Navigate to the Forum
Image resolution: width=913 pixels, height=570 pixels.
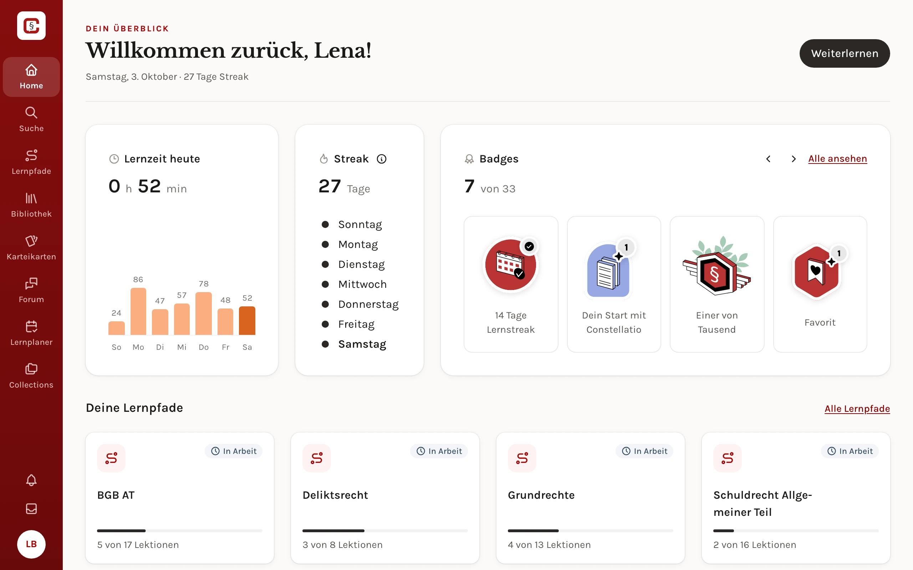(31, 290)
